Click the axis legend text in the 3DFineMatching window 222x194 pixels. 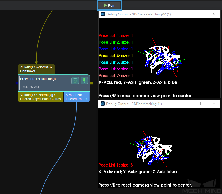[x=138, y=172]
